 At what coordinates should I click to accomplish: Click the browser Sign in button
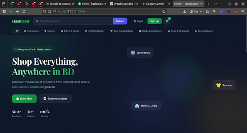click(196, 11)
